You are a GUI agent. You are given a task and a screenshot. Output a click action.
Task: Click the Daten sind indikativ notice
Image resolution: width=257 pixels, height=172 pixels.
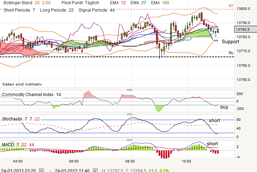click(x=22, y=84)
